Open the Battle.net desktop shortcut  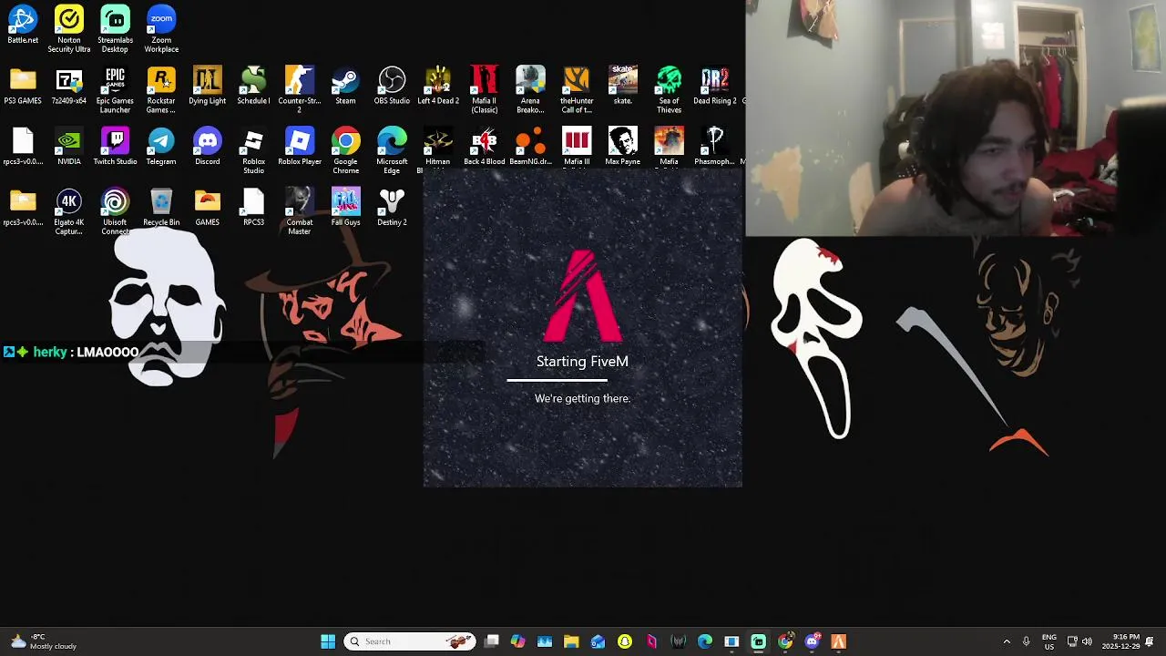click(23, 25)
